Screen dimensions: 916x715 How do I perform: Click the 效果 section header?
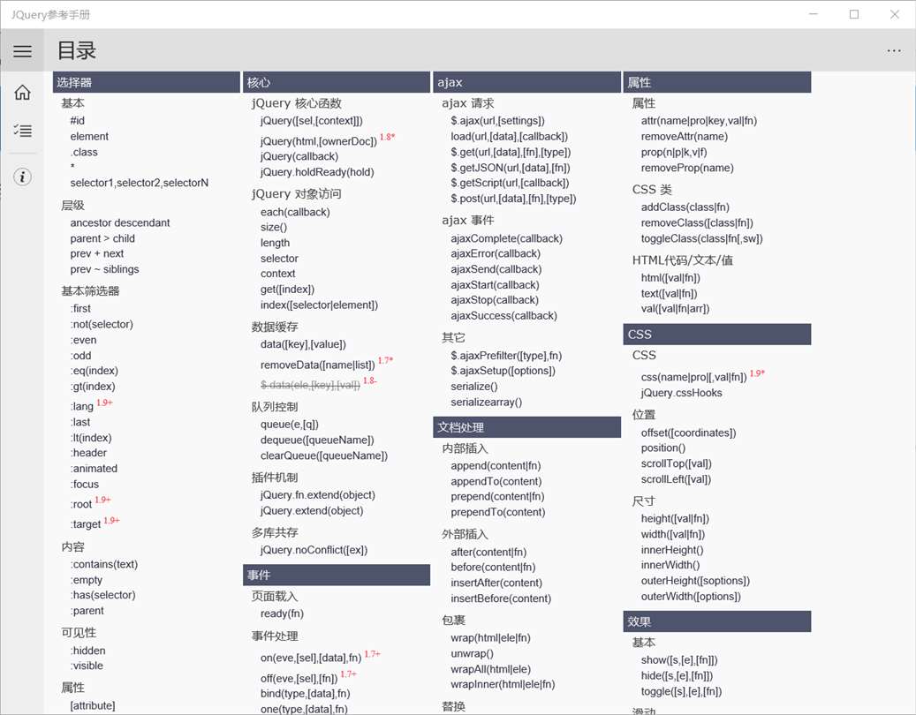point(717,621)
